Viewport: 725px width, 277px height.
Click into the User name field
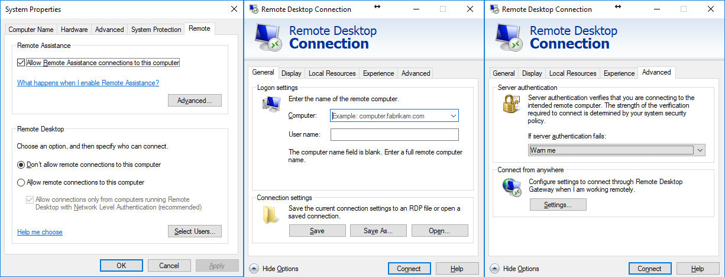(394, 134)
